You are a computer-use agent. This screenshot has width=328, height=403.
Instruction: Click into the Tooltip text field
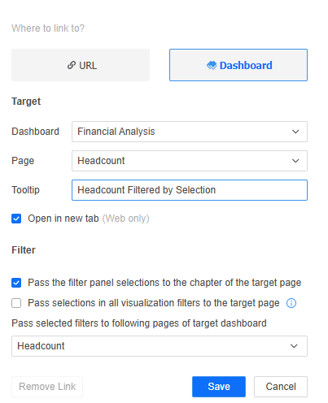click(190, 190)
